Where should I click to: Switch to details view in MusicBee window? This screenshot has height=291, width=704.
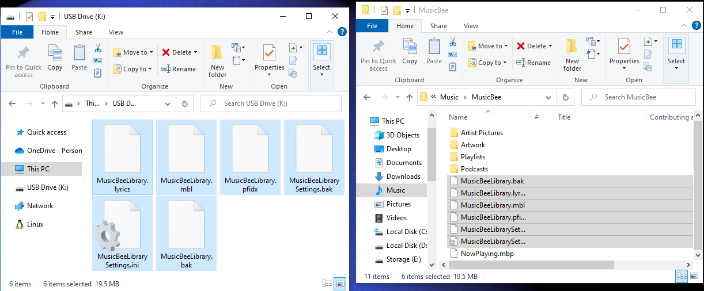coord(682,277)
